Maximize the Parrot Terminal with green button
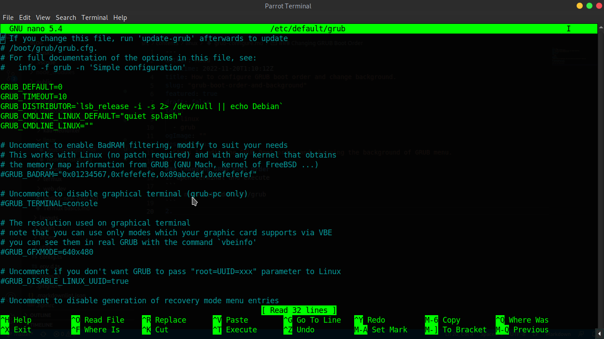Image resolution: width=604 pixels, height=339 pixels. pyautogui.click(x=589, y=6)
